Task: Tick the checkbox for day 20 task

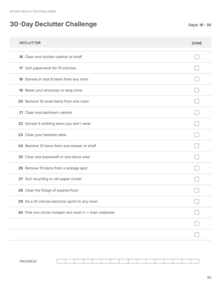Action: coord(197,101)
